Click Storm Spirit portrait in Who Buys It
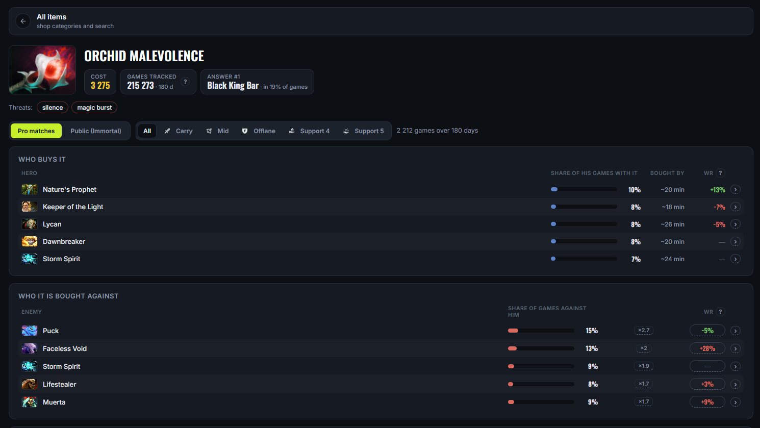 tap(30, 259)
